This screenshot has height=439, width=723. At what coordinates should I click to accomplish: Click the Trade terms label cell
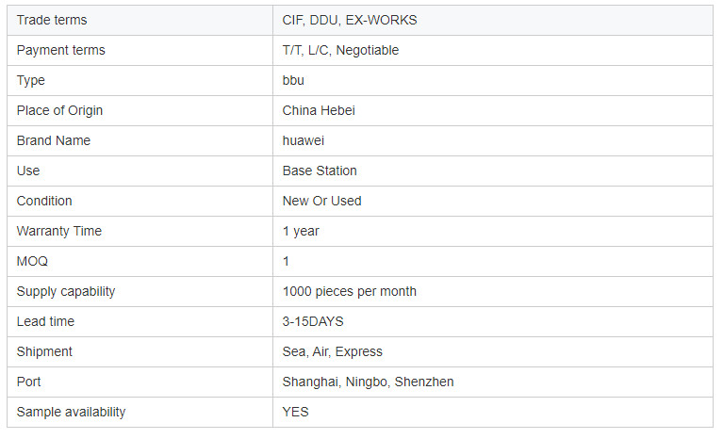[x=52, y=20]
